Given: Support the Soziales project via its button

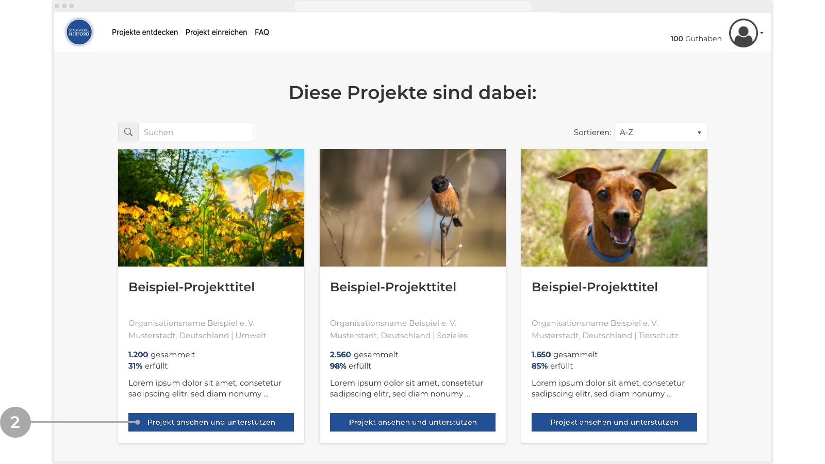Looking at the screenshot, I should pyautogui.click(x=412, y=422).
